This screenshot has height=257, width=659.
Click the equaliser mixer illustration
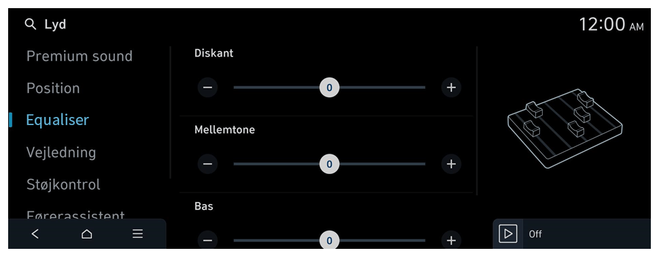tap(565, 128)
